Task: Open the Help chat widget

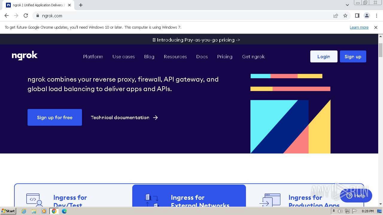Action: click(356, 196)
